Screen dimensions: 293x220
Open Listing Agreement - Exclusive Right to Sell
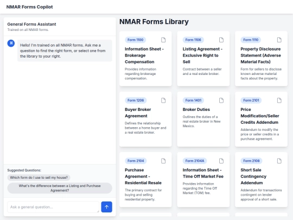pos(202,55)
